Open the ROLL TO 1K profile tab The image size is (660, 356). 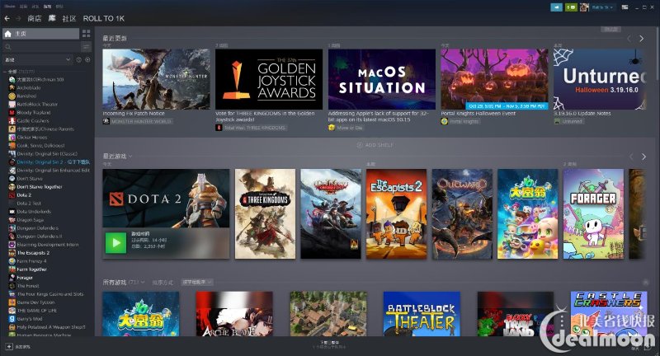tap(104, 18)
